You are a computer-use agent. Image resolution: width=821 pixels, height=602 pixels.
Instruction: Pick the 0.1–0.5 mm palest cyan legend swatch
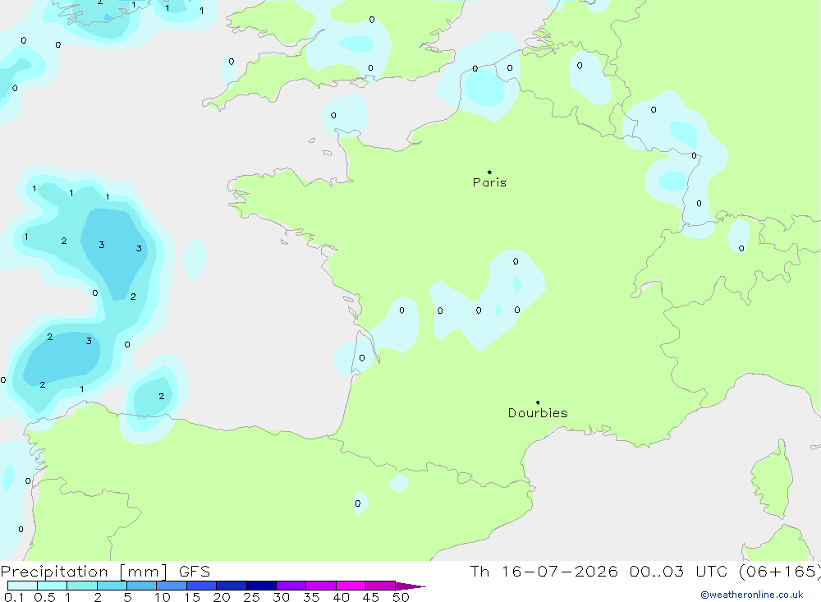[x=22, y=586]
